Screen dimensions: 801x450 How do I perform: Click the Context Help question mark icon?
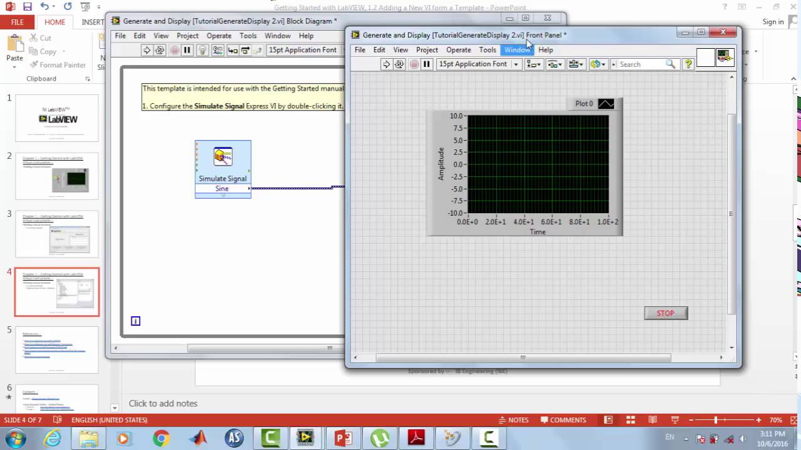[x=688, y=64]
